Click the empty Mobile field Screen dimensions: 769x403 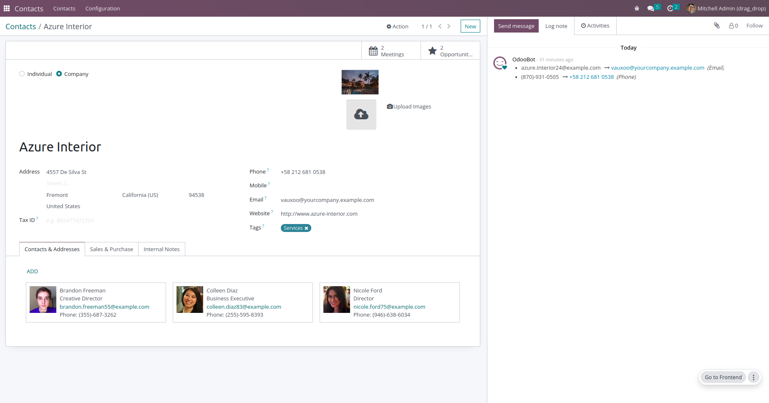click(x=373, y=186)
